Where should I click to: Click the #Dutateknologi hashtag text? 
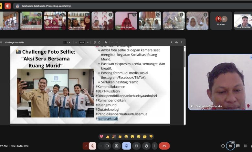(107, 109)
